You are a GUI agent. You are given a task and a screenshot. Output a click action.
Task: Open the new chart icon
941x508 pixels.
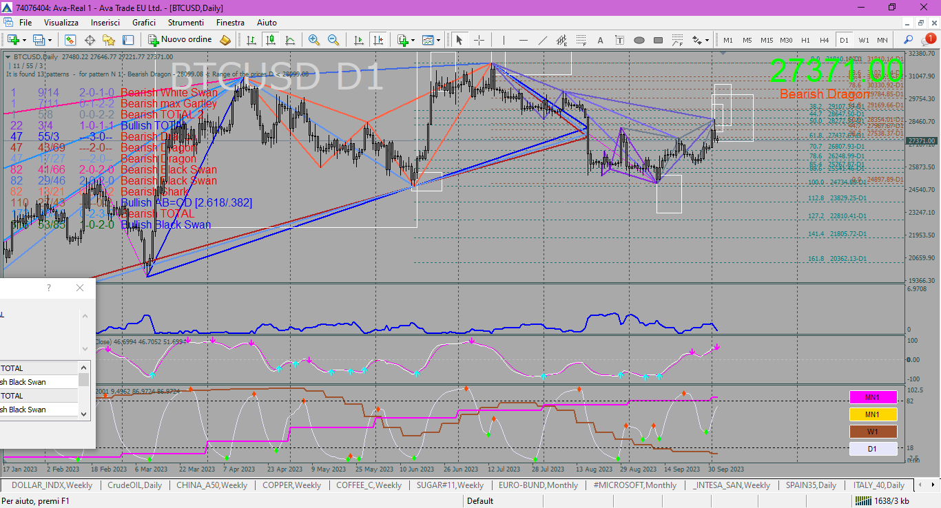pyautogui.click(x=12, y=40)
